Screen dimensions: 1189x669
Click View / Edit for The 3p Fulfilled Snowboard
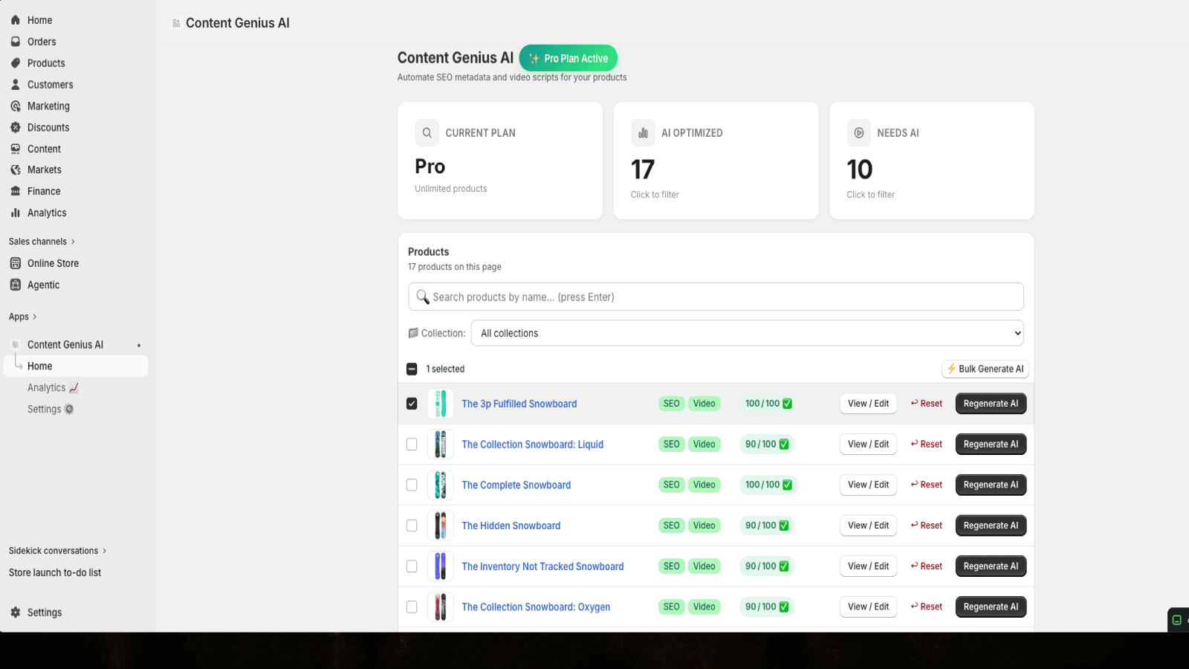click(868, 404)
